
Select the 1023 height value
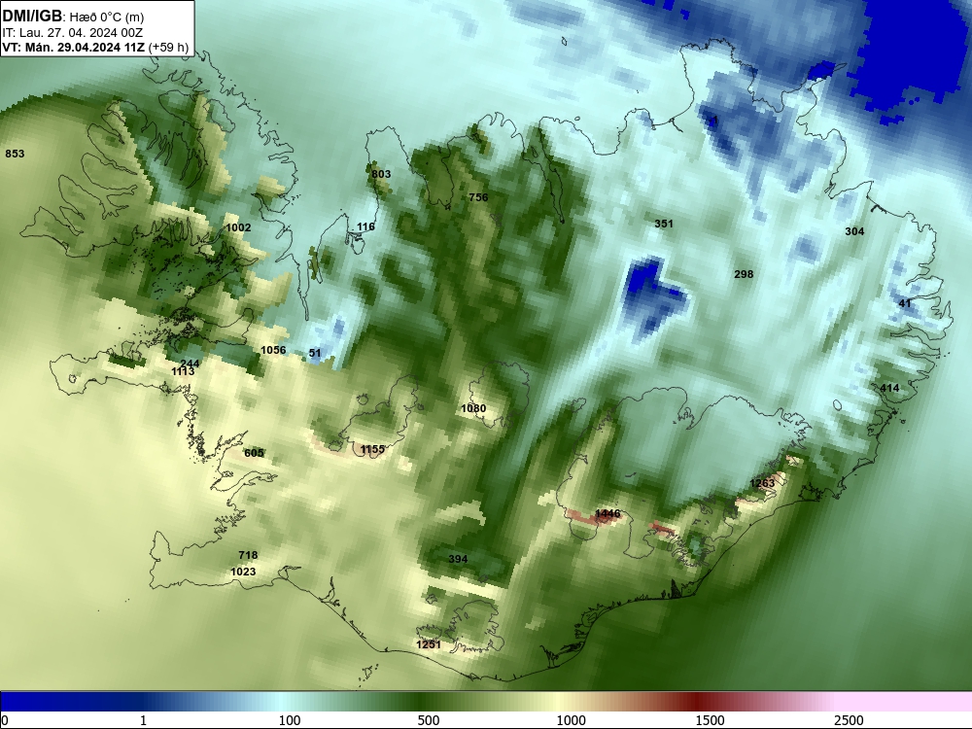point(243,572)
